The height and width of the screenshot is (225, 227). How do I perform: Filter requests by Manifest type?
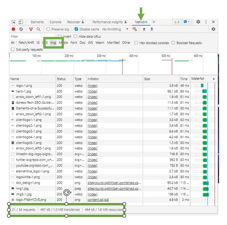113,43
